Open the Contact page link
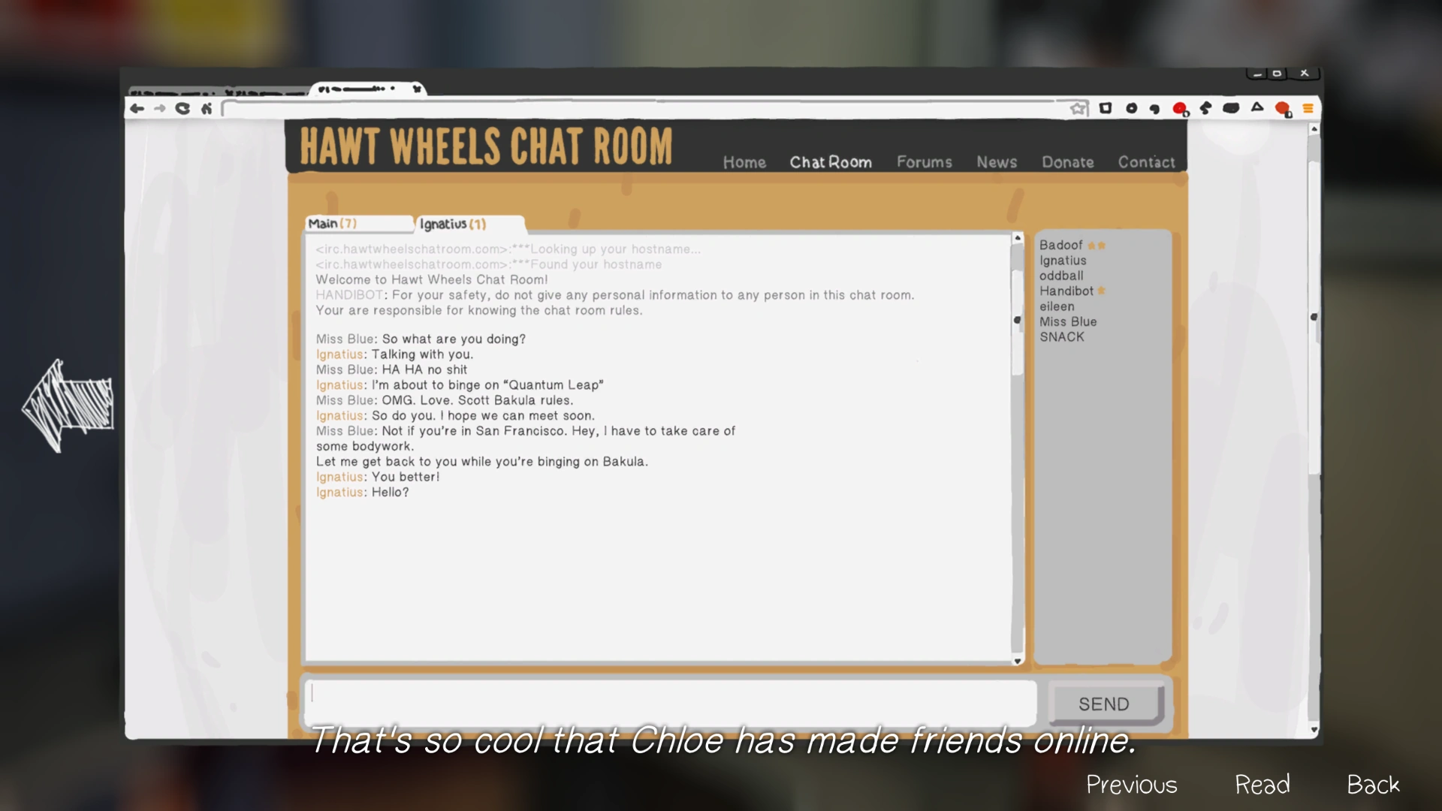Screen dimensions: 1442x811 [1146, 162]
